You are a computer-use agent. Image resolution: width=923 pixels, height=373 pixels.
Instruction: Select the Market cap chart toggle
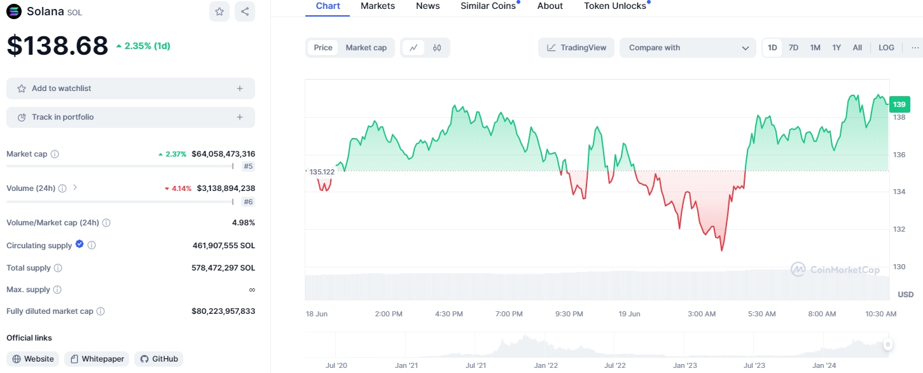[x=366, y=48]
